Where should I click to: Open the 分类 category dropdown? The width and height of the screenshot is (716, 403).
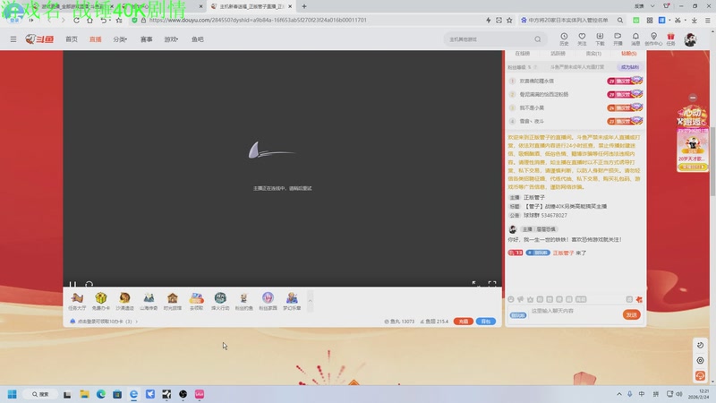click(x=120, y=39)
